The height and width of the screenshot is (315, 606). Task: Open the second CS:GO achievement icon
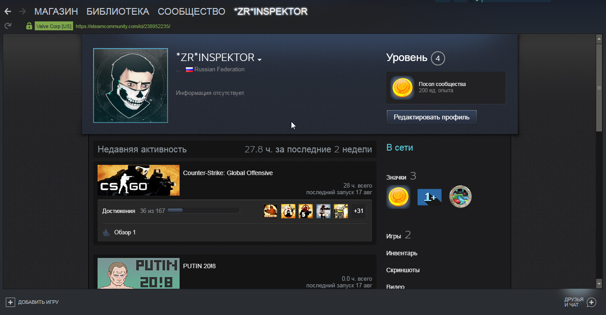(x=288, y=211)
